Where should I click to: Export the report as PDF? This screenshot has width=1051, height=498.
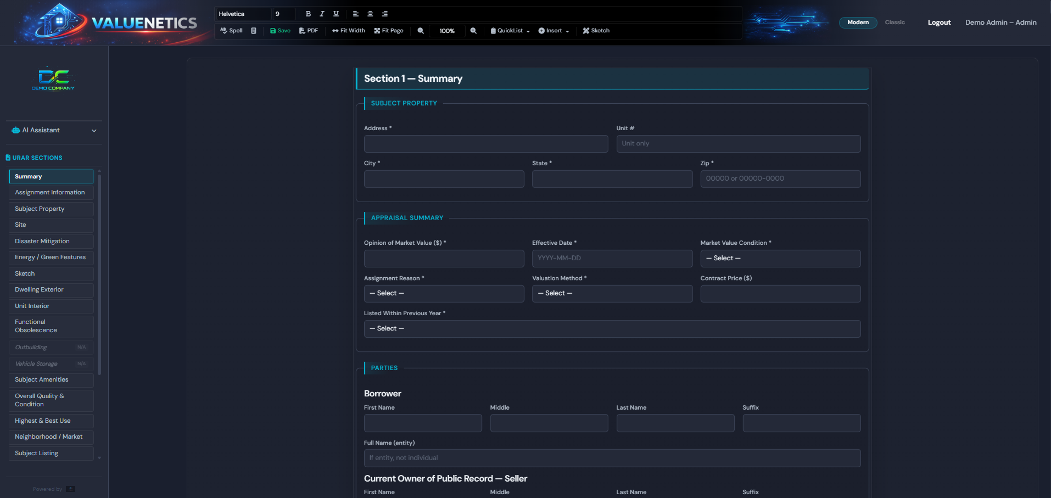[x=309, y=31]
